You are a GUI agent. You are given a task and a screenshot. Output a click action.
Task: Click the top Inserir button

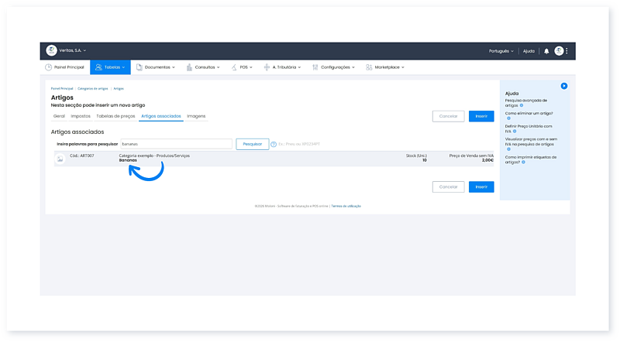[481, 116]
